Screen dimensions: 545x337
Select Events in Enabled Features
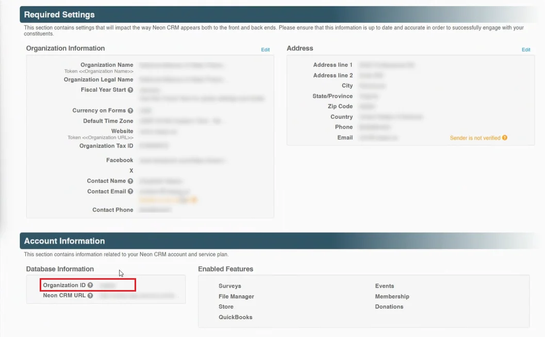[384, 286]
